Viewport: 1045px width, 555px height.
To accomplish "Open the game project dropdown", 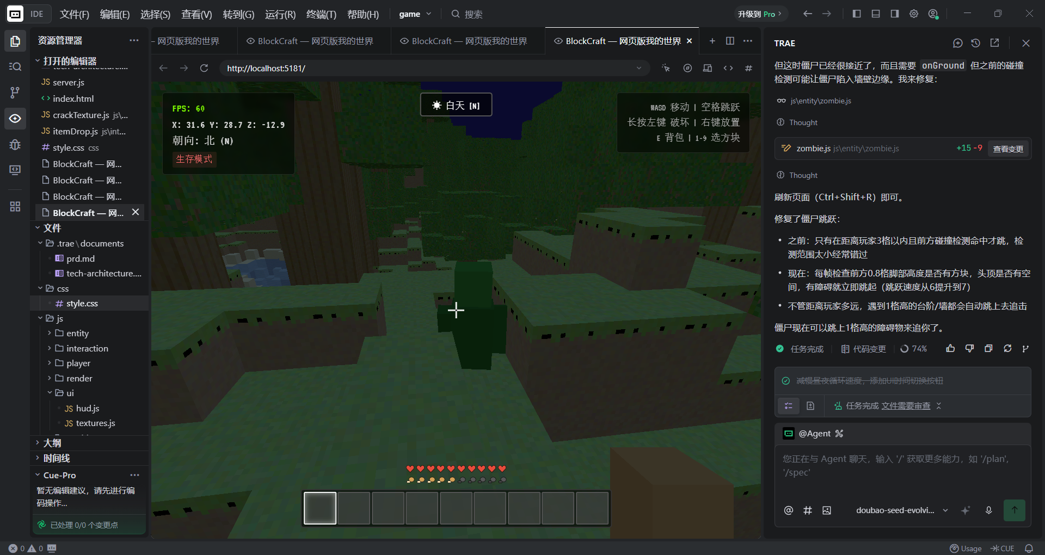I will (x=415, y=14).
